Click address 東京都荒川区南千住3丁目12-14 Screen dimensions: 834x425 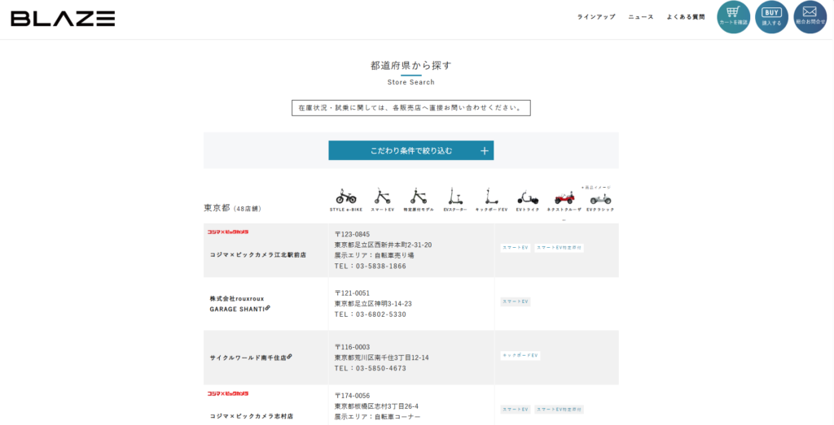point(381,358)
